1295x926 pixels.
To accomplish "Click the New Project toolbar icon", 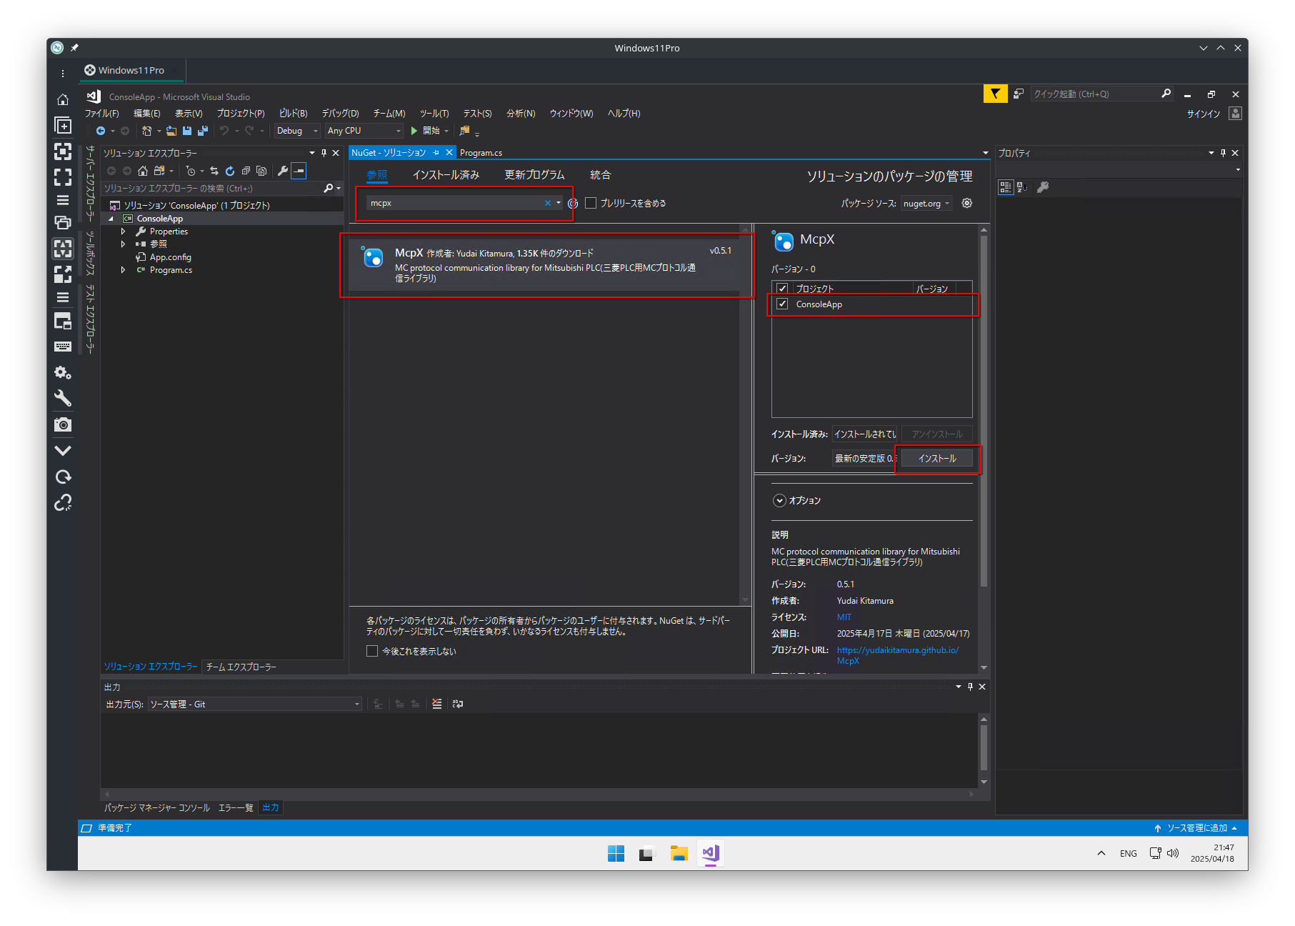I will coord(146,131).
